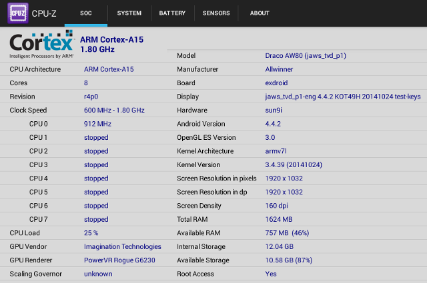This screenshot has width=427, height=283.
Task: Click Screen Resolution in dp value 1920 x 1032
Action: tap(284, 192)
